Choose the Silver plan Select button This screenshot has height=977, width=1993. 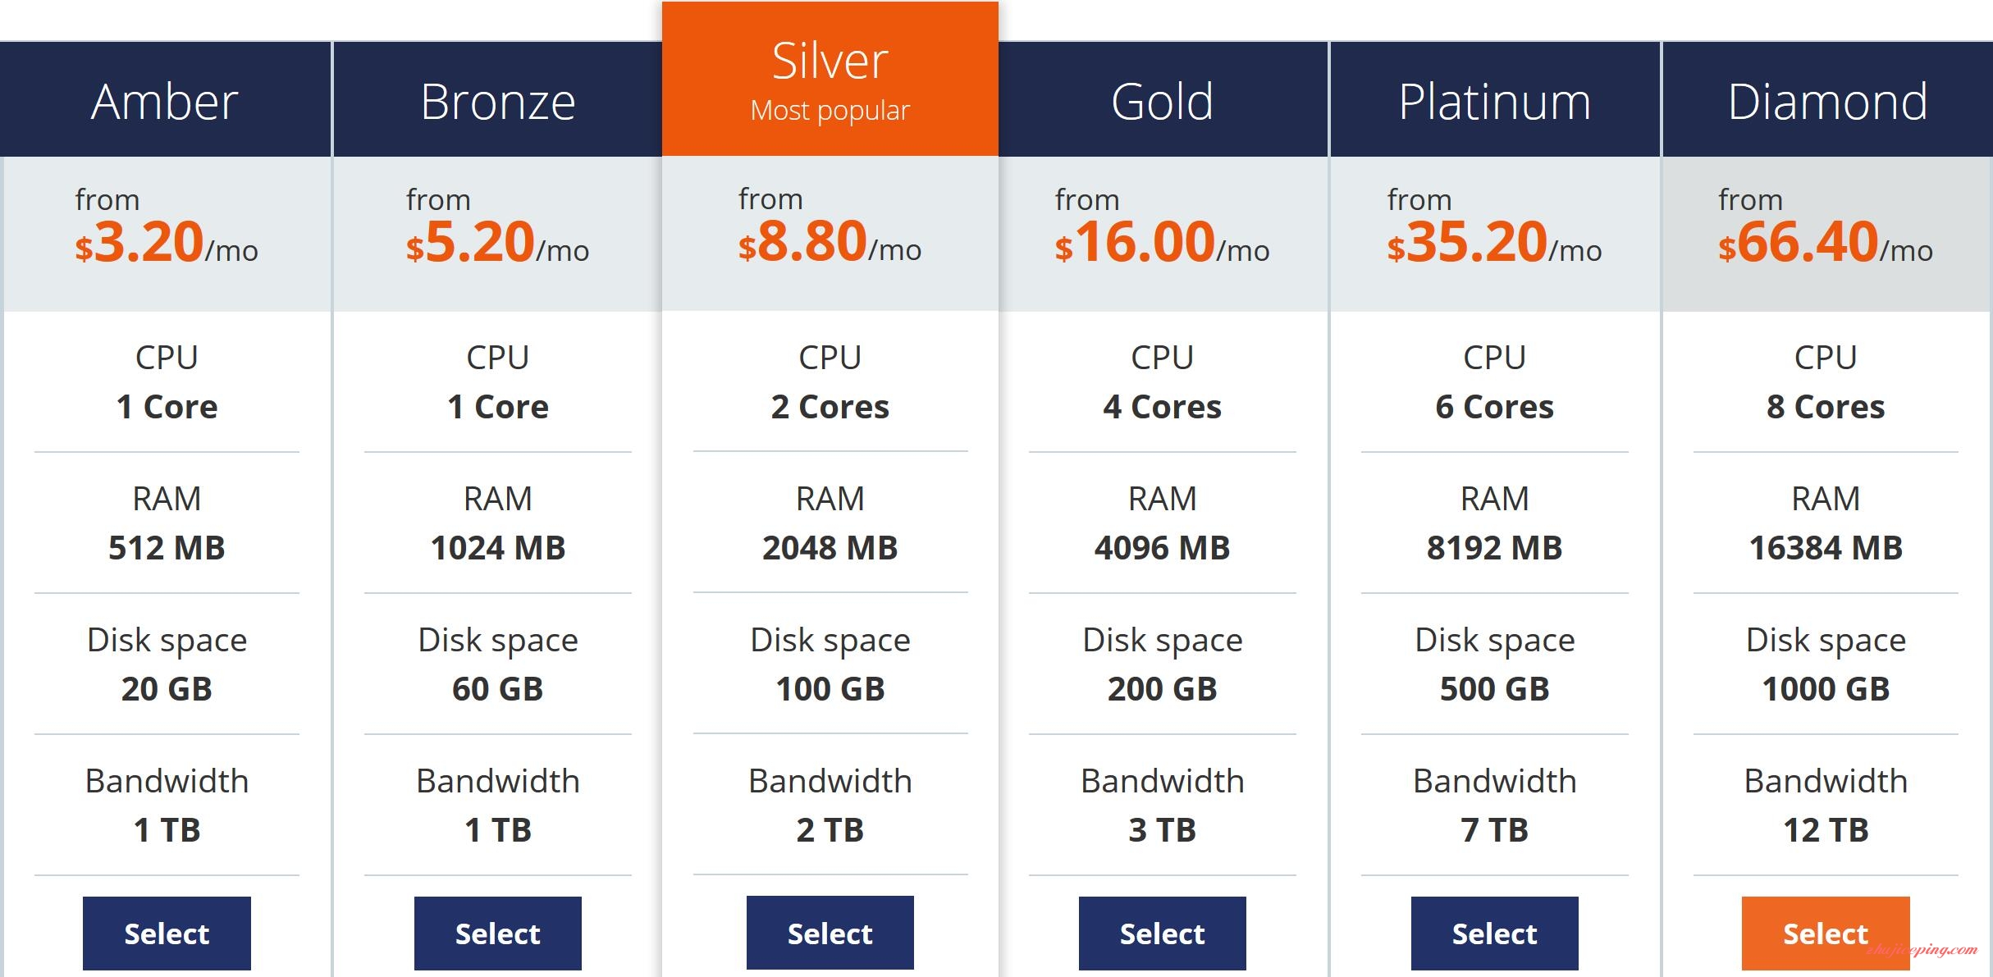tap(830, 933)
